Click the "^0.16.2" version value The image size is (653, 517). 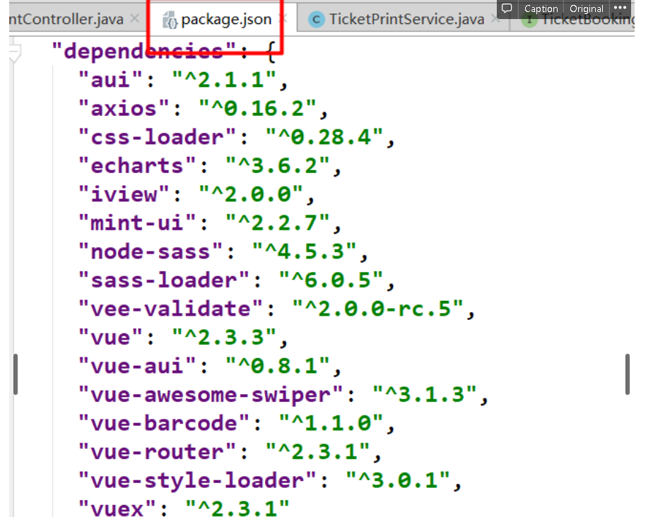click(257, 108)
